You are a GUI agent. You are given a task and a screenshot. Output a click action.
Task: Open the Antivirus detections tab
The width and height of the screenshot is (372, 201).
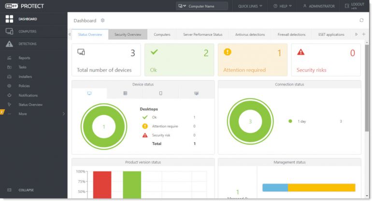tap(250, 35)
